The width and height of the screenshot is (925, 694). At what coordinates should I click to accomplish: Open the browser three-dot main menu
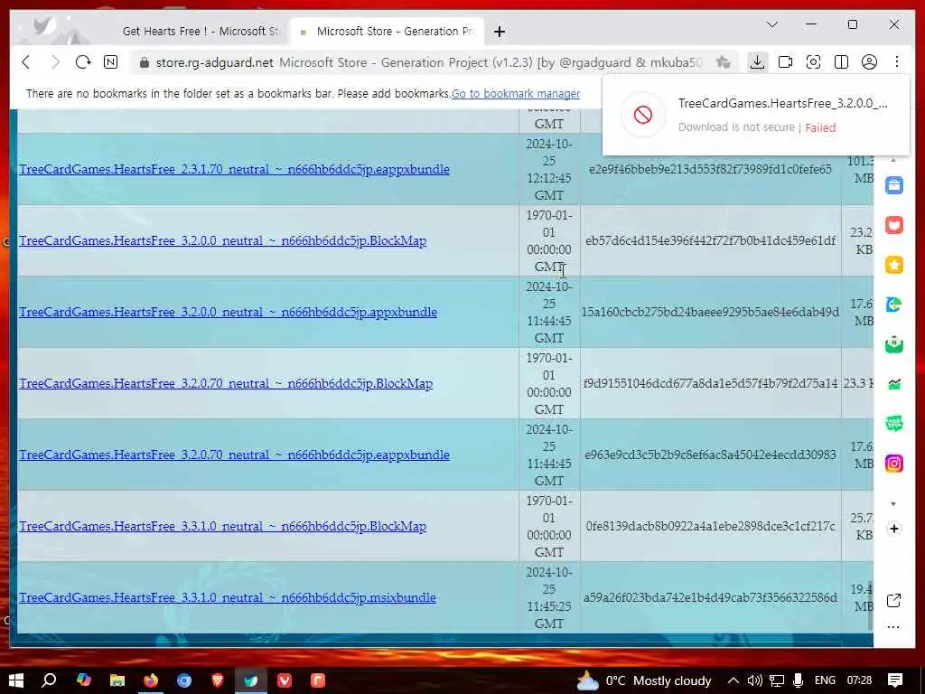(897, 62)
